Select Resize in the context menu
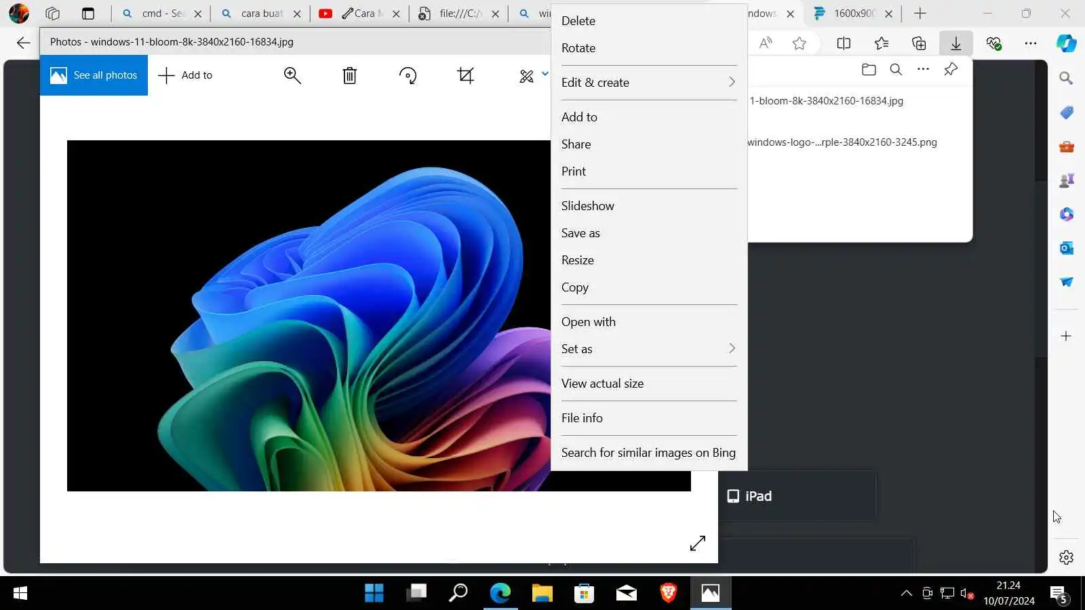 click(x=578, y=260)
